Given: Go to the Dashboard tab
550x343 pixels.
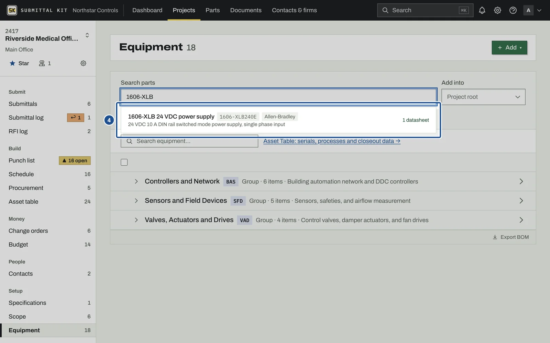Looking at the screenshot, I should click(x=147, y=10).
